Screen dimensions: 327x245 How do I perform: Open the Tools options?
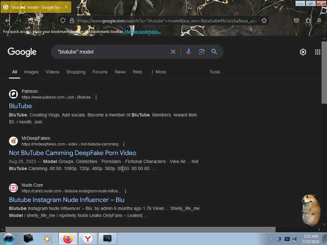(x=215, y=72)
